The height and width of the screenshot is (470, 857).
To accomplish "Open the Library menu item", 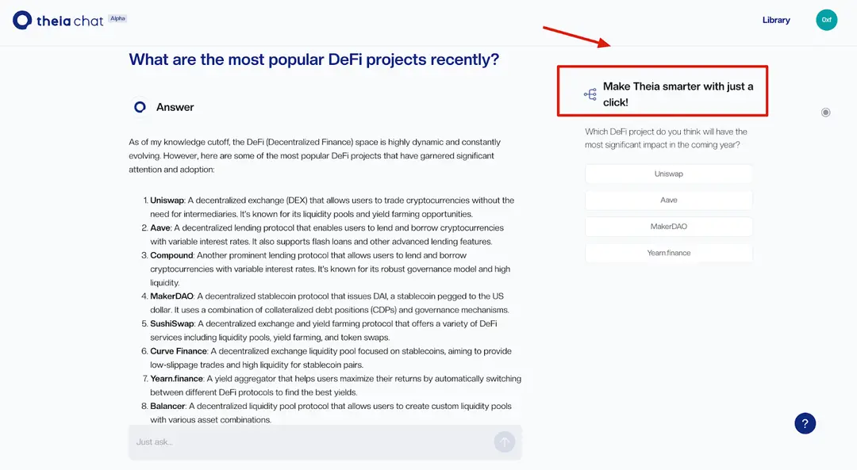I will [776, 20].
